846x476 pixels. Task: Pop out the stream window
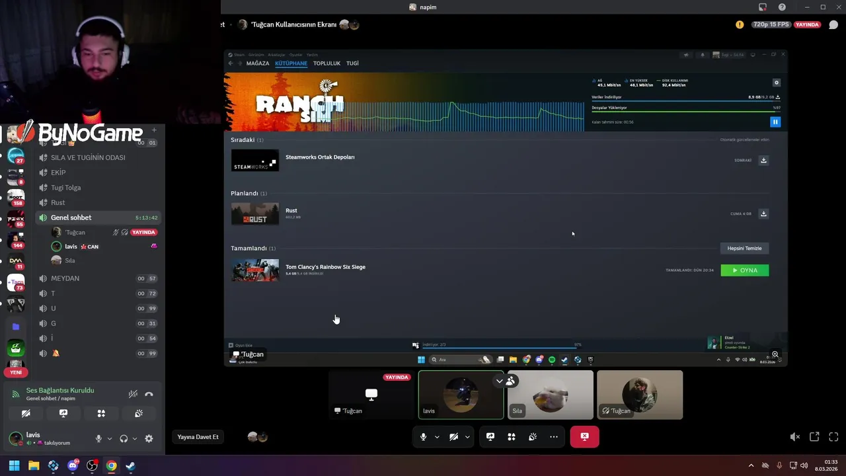pos(814,437)
